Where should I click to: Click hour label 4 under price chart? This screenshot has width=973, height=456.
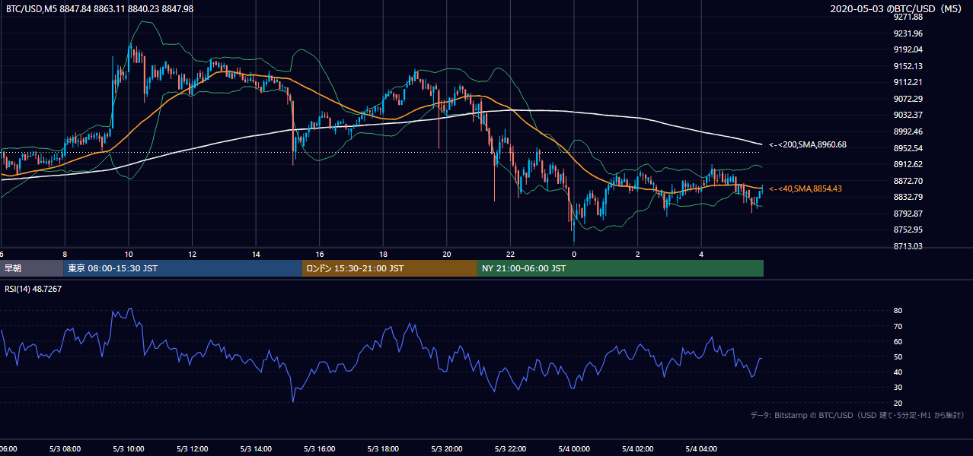[x=701, y=255]
